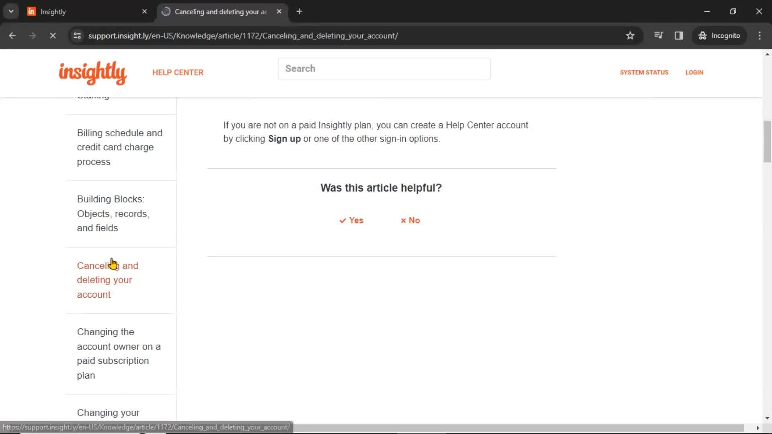This screenshot has width=772, height=434.
Task: Open Canceling and deleting your account article
Action: [x=108, y=280]
